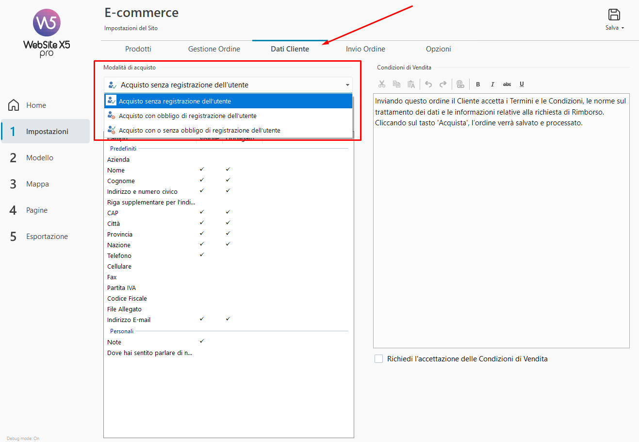This screenshot has height=442, width=639.
Task: Toggle the Obbligatorio checkmark for Nome
Action: click(x=228, y=170)
